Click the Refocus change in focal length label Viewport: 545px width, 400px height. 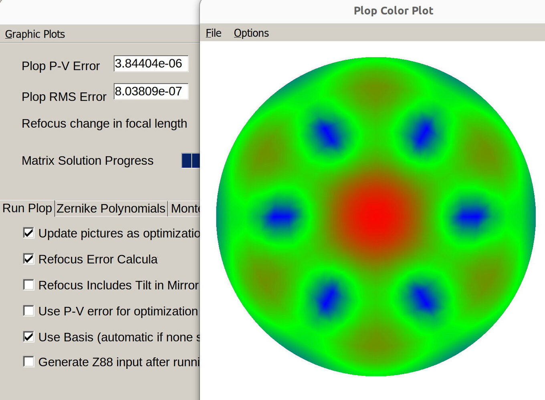coord(105,124)
